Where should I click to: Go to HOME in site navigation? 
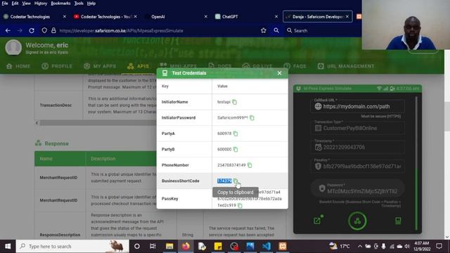click(x=18, y=66)
